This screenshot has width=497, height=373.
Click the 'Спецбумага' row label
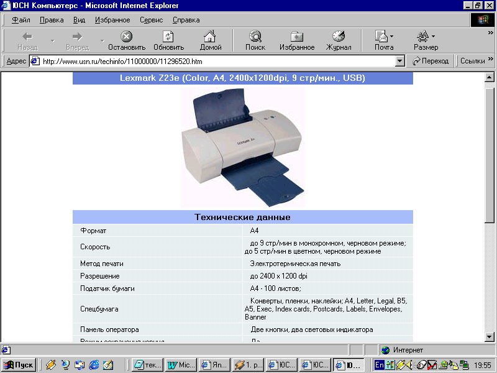99,309
